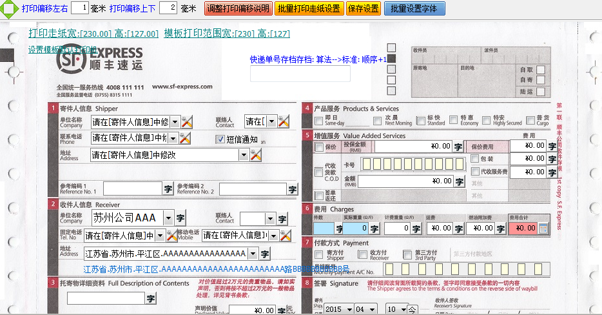This screenshot has width=602, height=315.
Task: Click 打印偏移左右 offset input box
Action: (79, 8)
